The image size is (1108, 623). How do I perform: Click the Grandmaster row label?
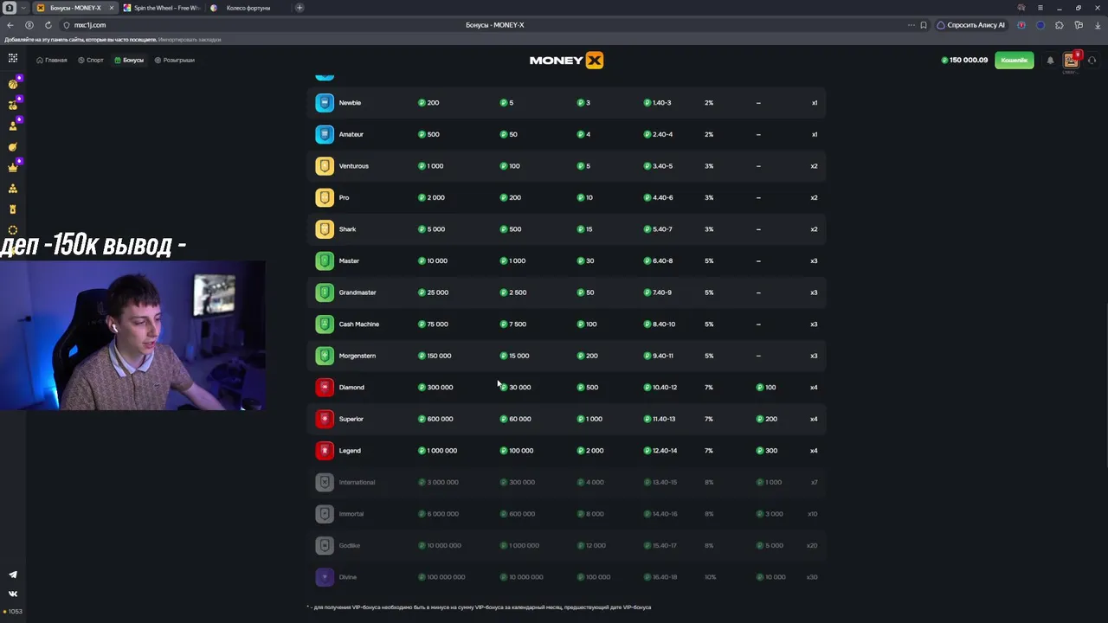click(358, 292)
